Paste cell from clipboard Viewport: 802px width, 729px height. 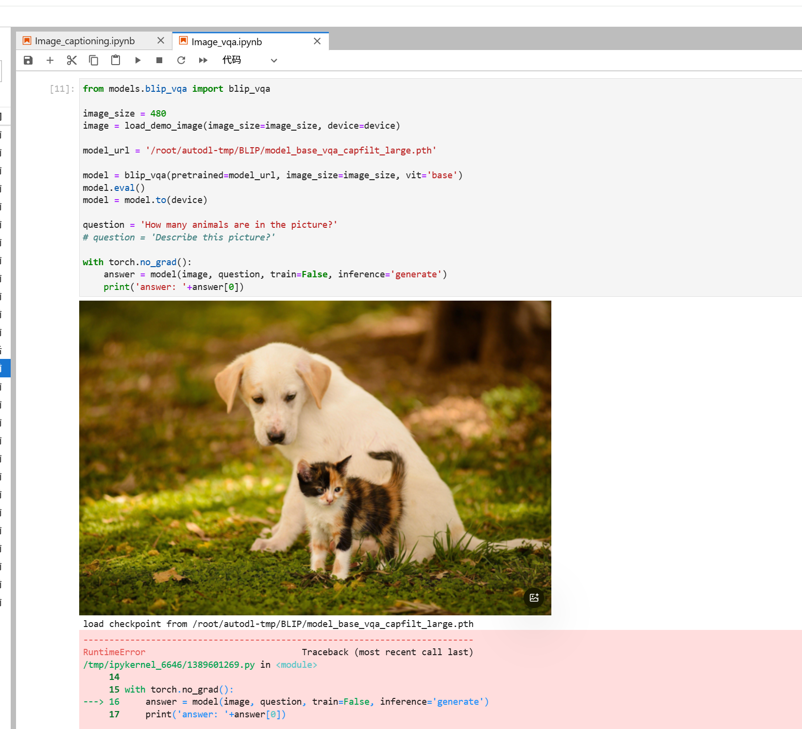tap(116, 60)
